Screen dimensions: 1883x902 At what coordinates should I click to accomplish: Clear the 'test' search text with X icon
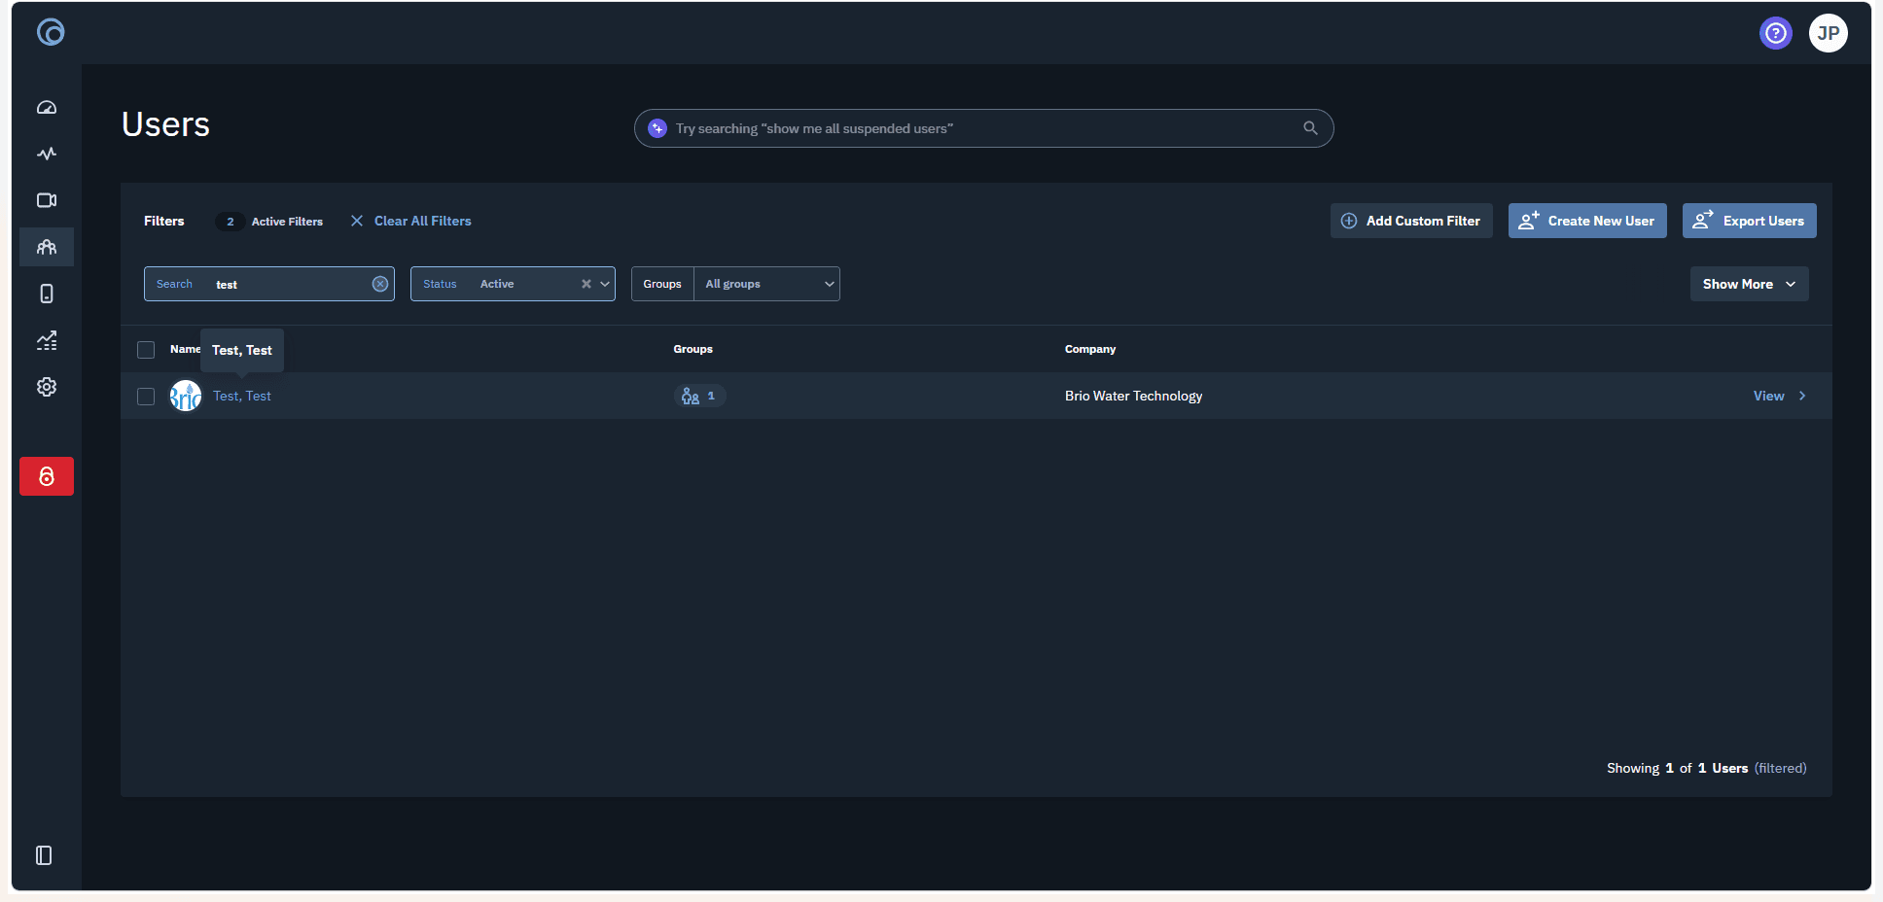pyautogui.click(x=380, y=284)
